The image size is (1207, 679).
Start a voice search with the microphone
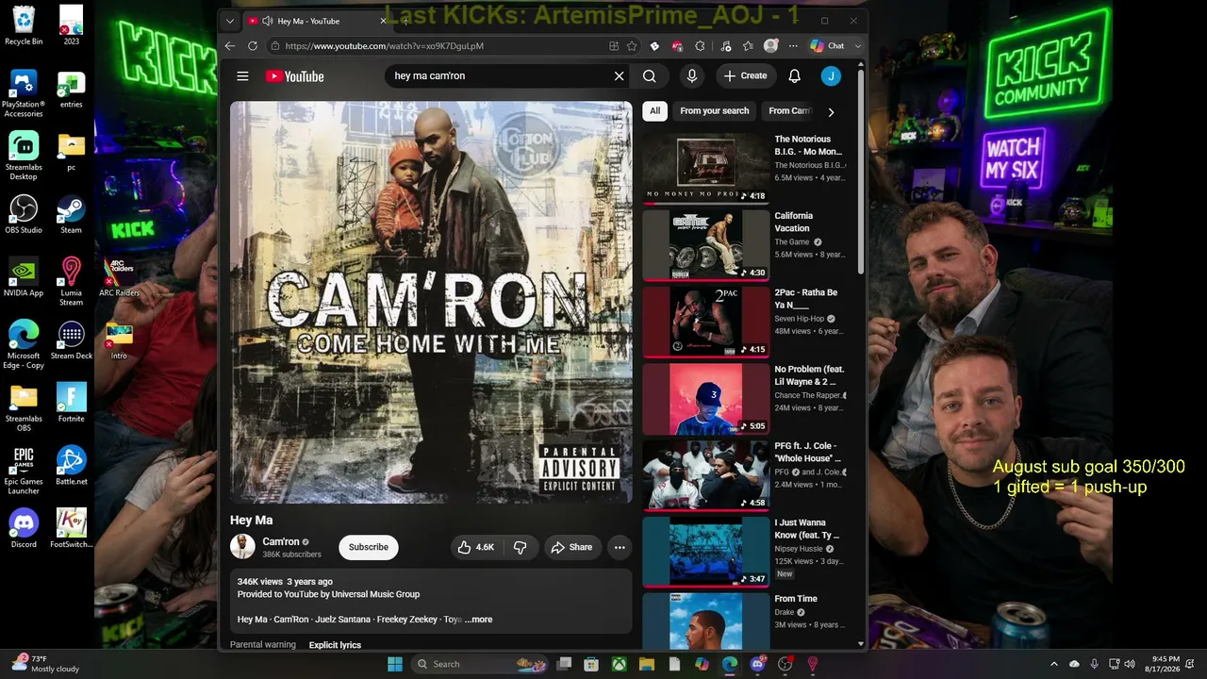[x=692, y=76]
